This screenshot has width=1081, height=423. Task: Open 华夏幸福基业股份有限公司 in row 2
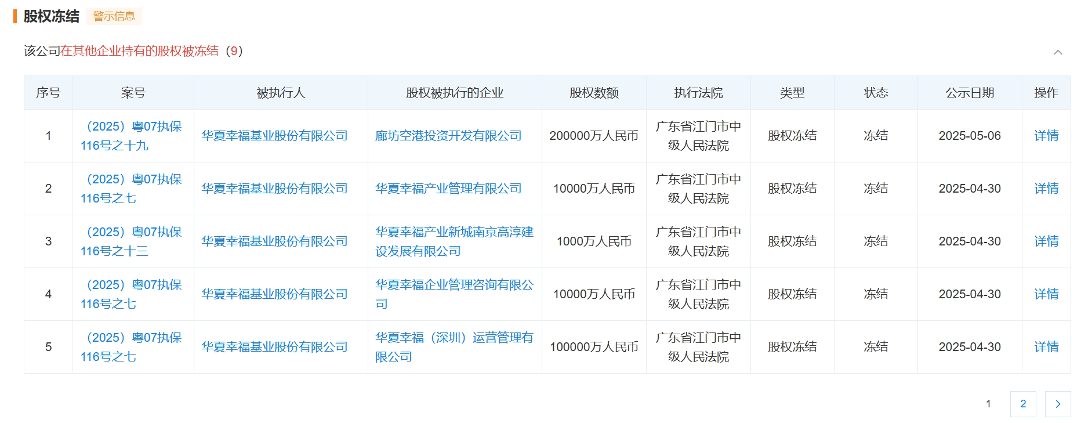[x=274, y=189]
